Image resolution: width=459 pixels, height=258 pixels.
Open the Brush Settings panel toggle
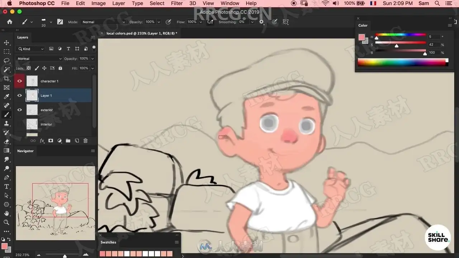60,22
